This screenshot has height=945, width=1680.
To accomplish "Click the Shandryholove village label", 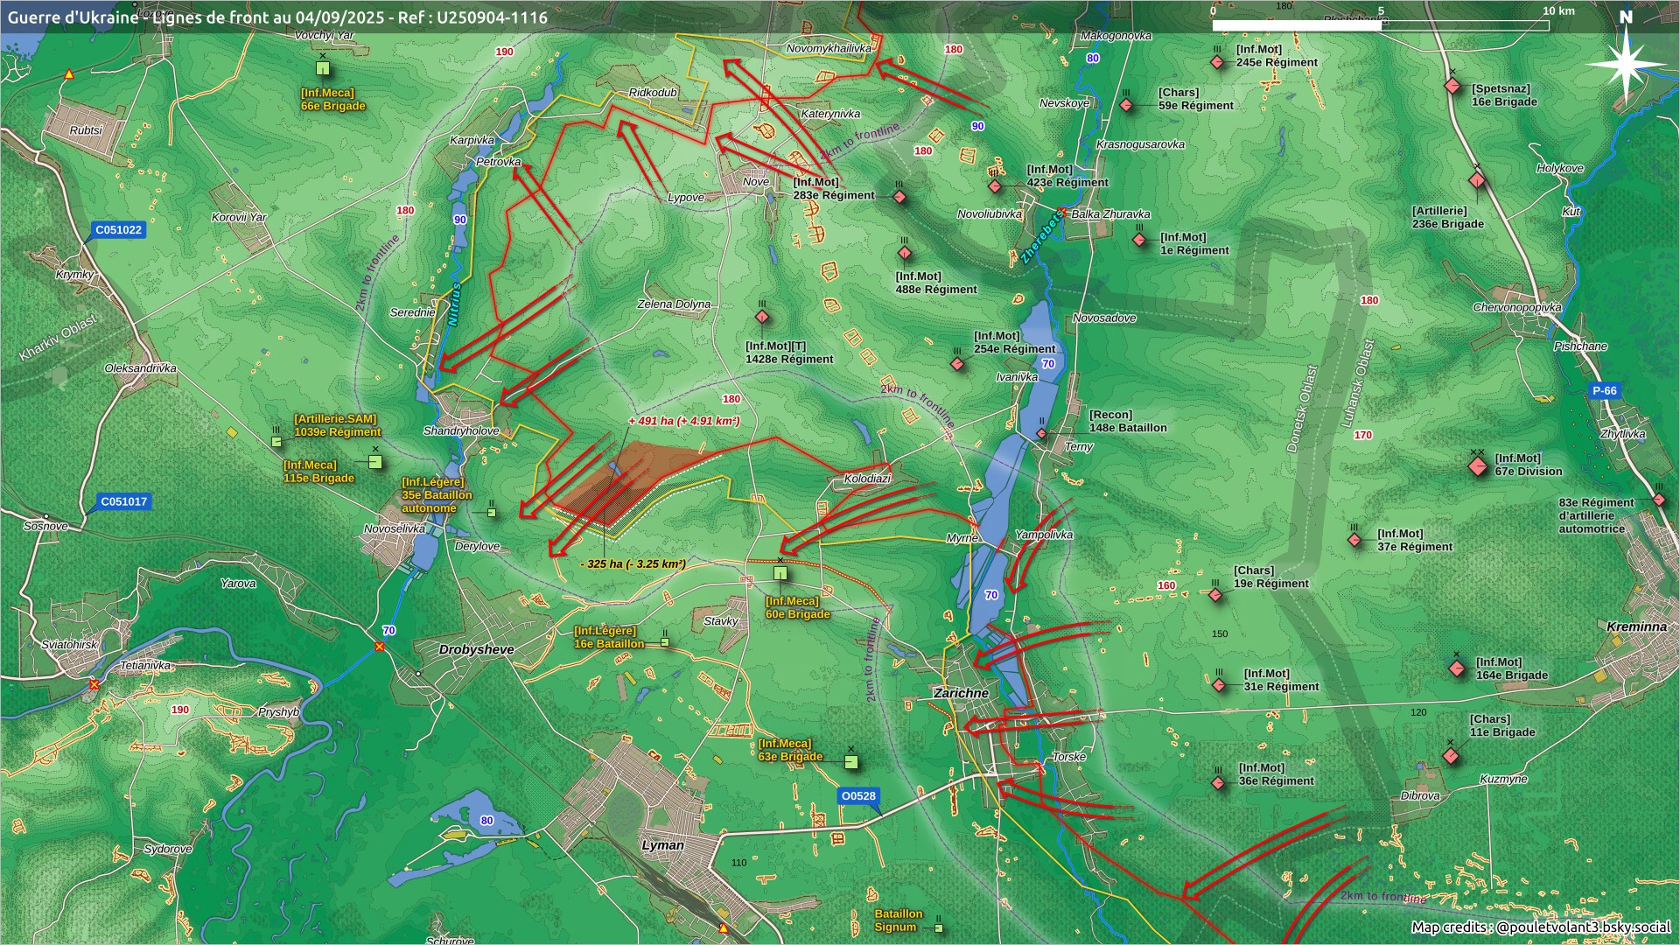I will tap(461, 430).
